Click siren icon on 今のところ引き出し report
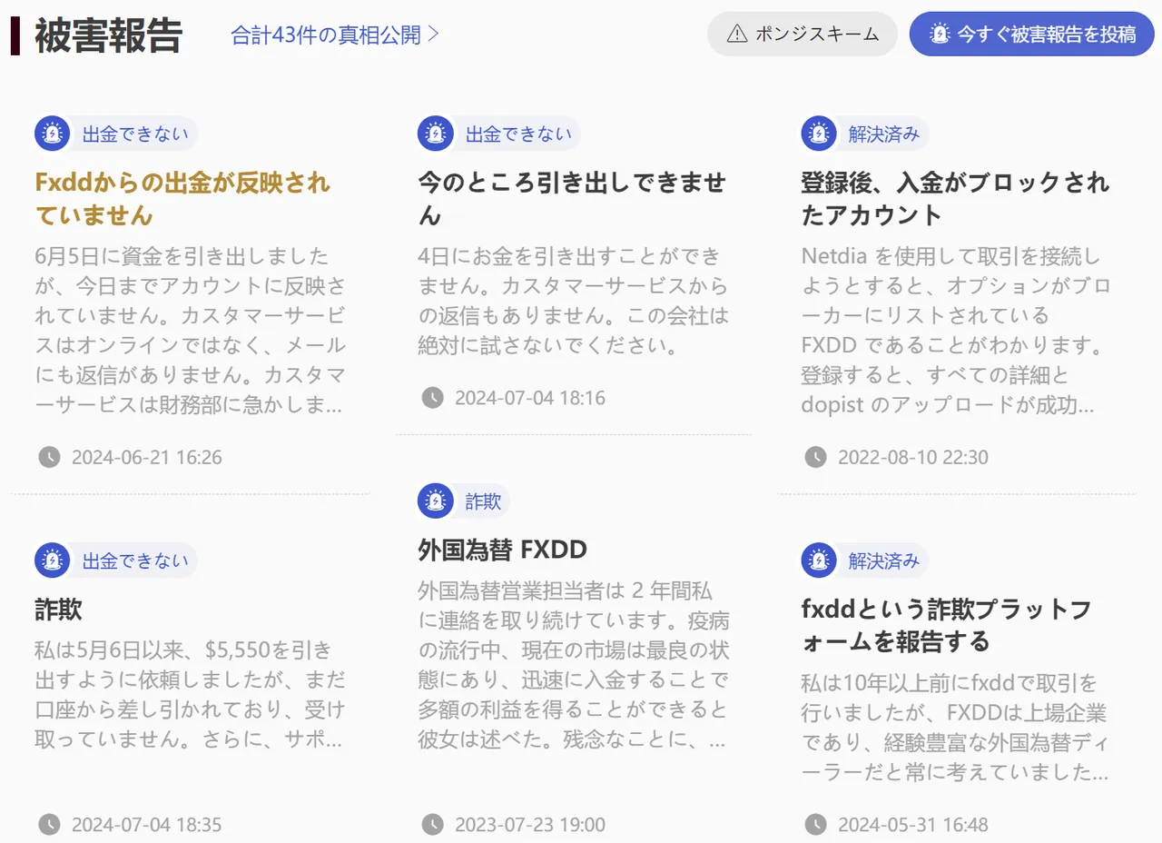This screenshot has height=843, width=1162. coord(436,134)
